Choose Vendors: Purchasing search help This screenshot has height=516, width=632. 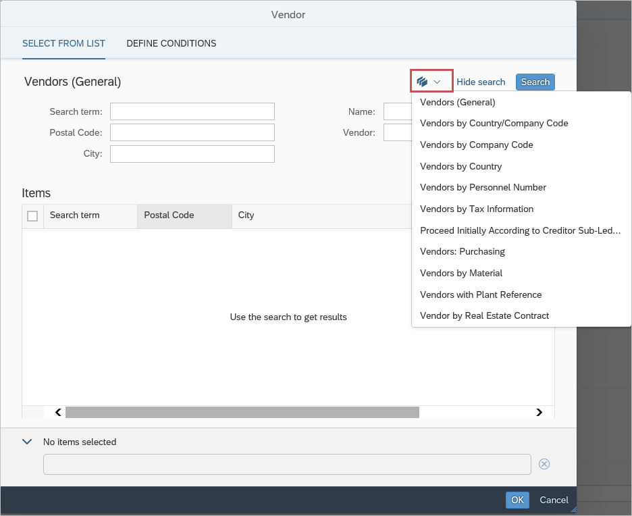click(463, 251)
